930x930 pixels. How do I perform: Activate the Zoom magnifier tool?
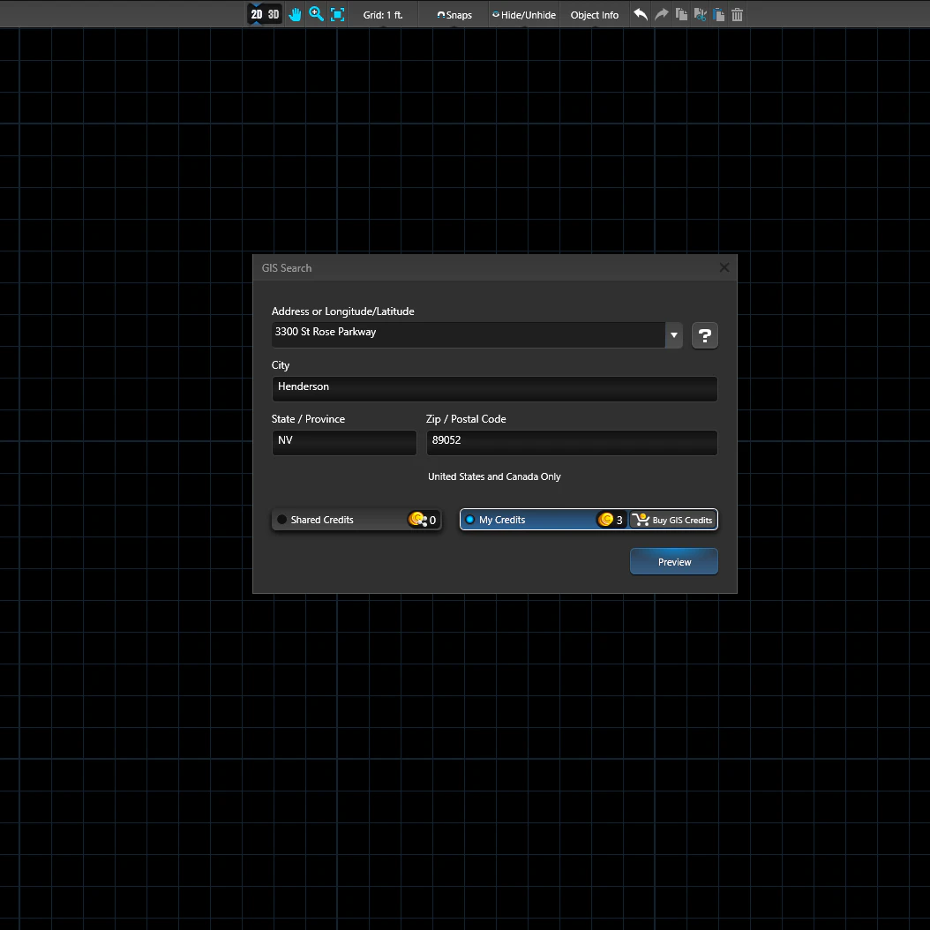(316, 14)
